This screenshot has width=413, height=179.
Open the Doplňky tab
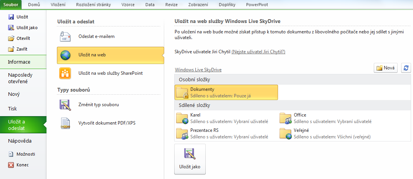pyautogui.click(x=227, y=5)
